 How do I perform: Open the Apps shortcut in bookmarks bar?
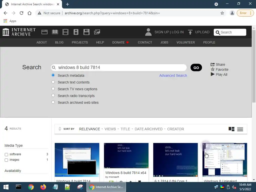pos(10,21)
